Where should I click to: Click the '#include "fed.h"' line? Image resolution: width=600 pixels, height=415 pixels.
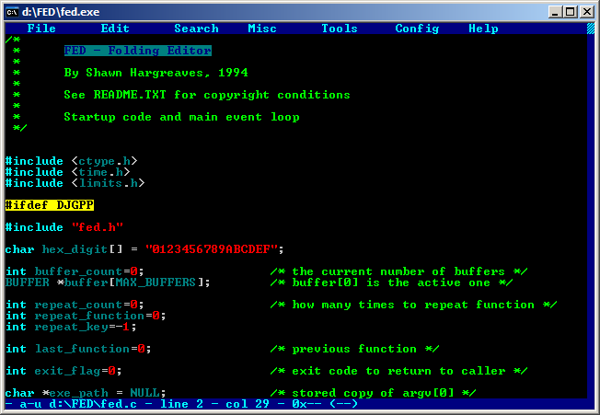pyautogui.click(x=63, y=227)
